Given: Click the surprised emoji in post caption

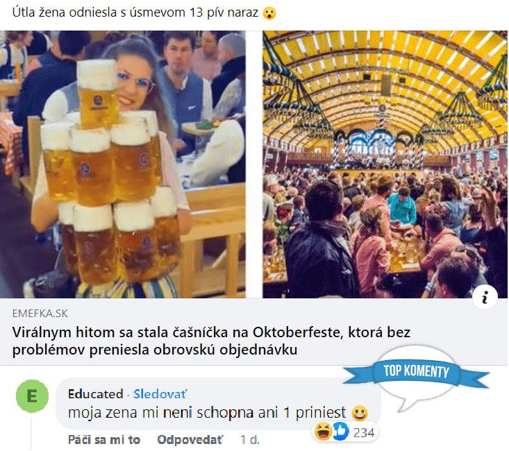Looking at the screenshot, I should click(269, 13).
